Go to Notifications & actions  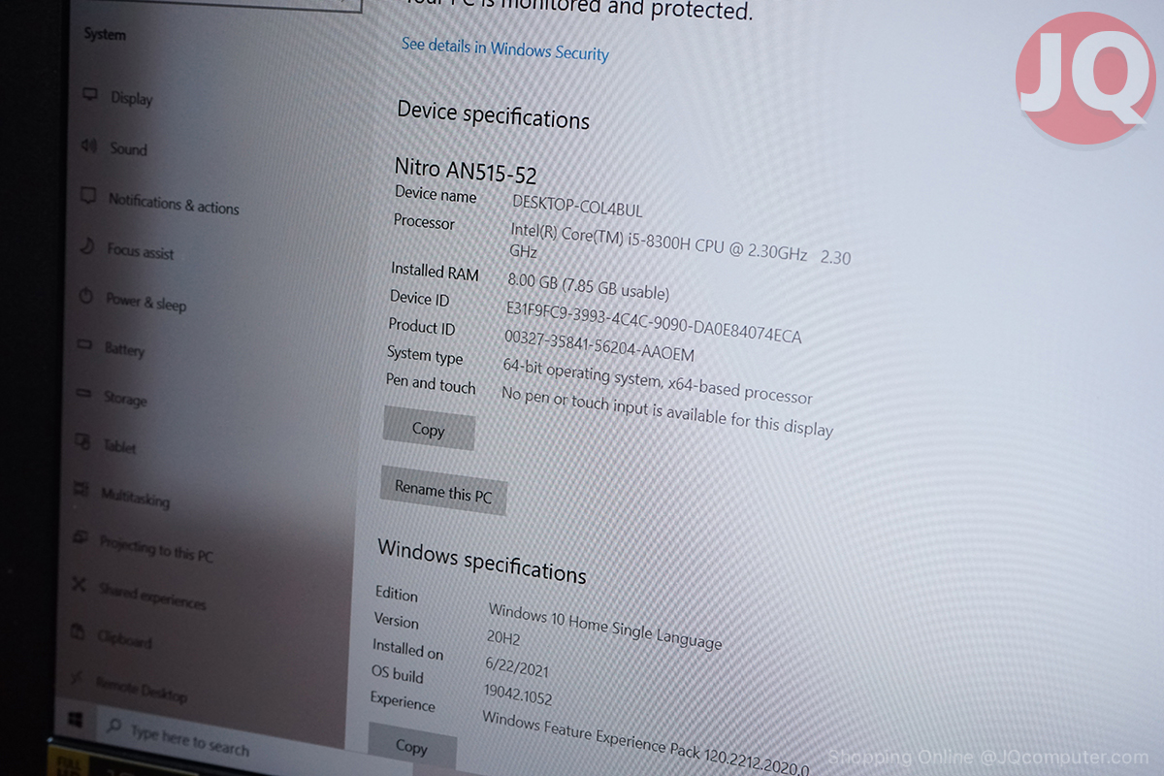point(174,204)
